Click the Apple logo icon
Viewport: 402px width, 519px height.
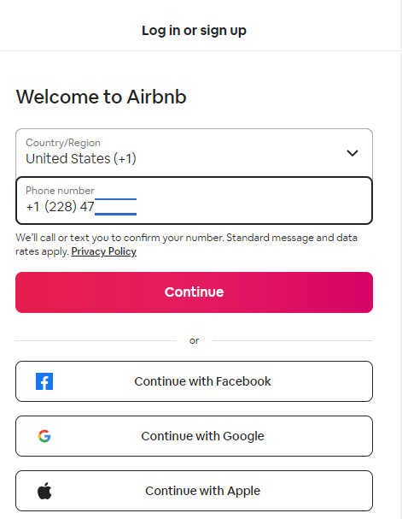[x=44, y=491]
